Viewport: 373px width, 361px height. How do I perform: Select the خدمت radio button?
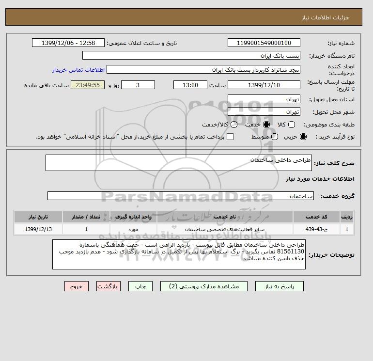coord(266,125)
